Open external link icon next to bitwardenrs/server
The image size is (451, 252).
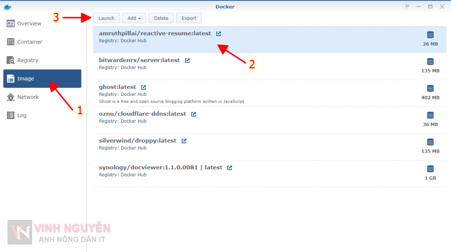click(187, 60)
